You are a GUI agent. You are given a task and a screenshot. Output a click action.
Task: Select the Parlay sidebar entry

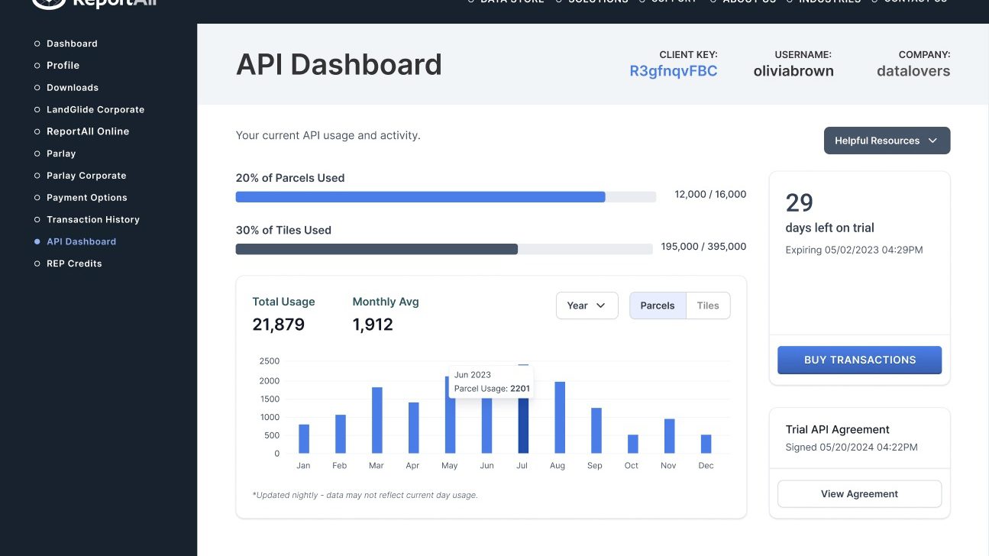point(61,154)
